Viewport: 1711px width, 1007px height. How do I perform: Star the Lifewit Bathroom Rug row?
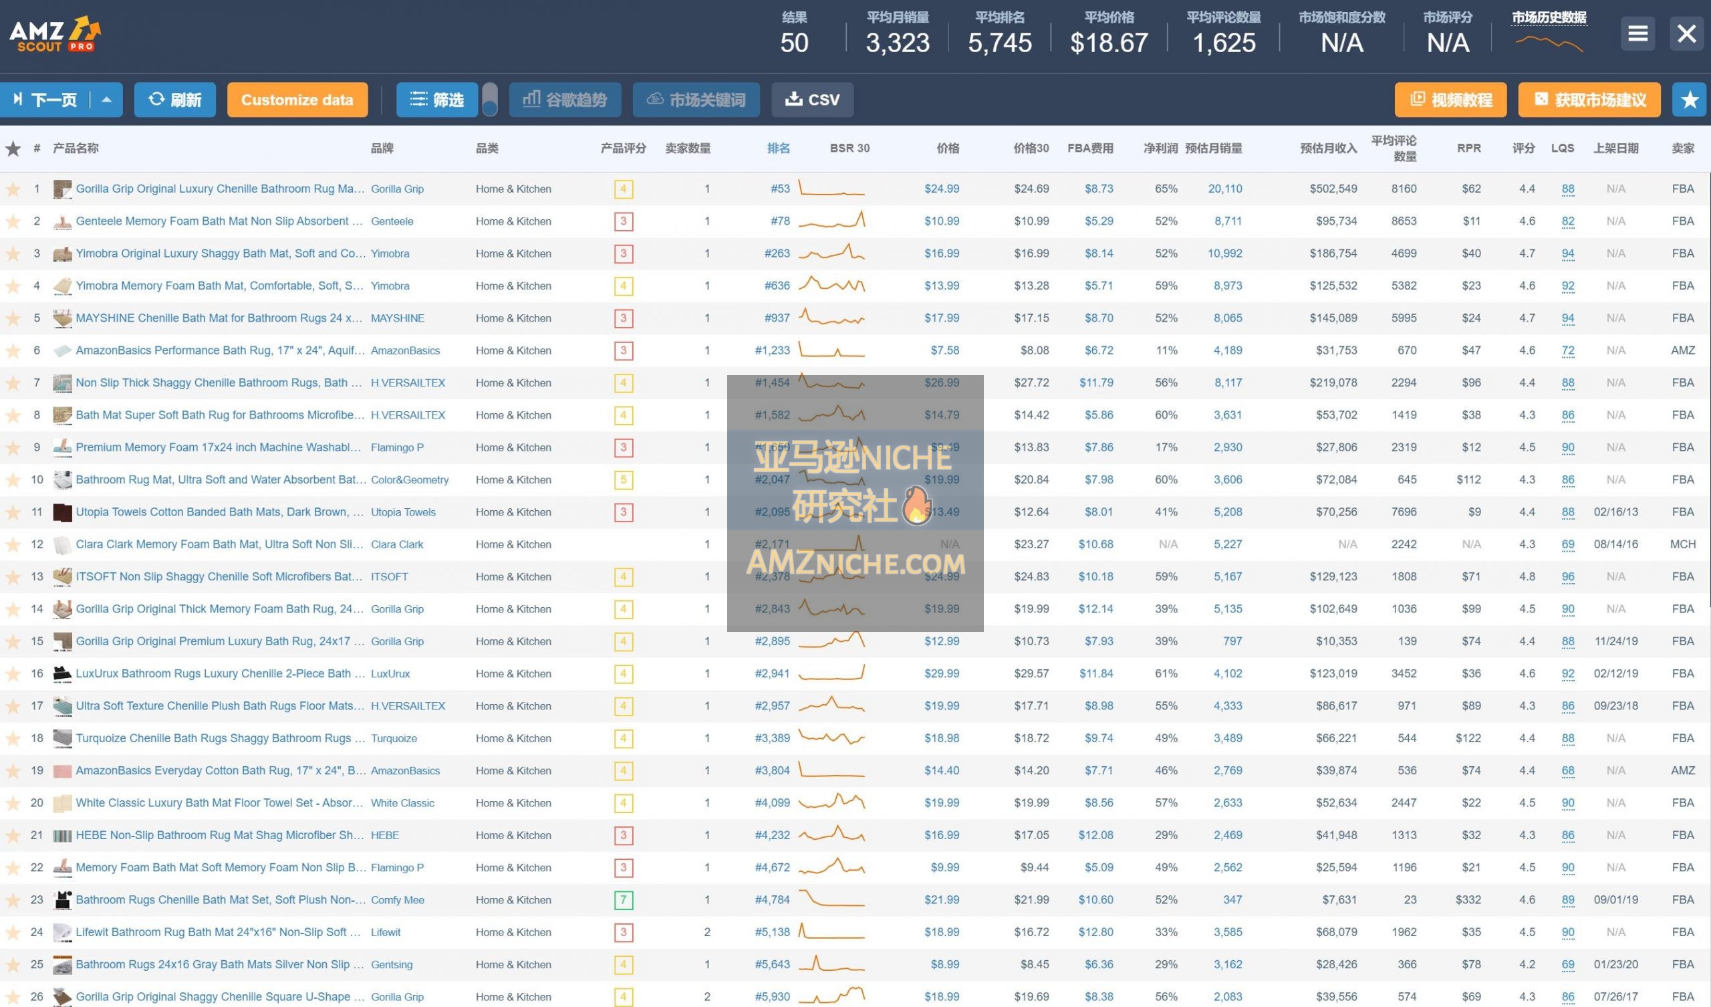pyautogui.click(x=13, y=932)
